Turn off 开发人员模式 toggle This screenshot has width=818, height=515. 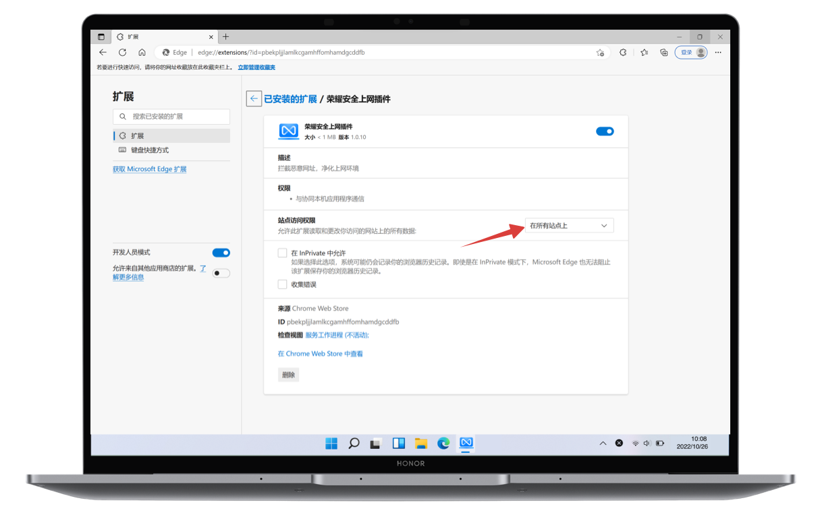click(221, 253)
